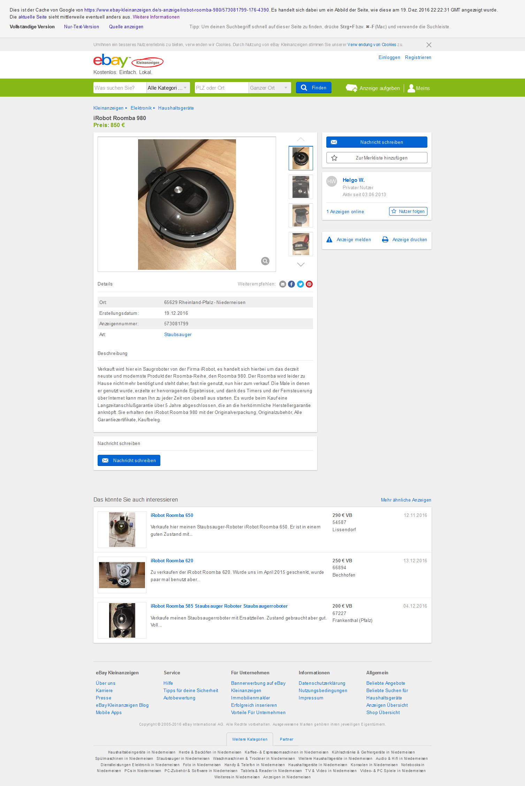Viewport: 525px width, 786px height.
Task: Share listing on Twitter
Action: point(300,284)
